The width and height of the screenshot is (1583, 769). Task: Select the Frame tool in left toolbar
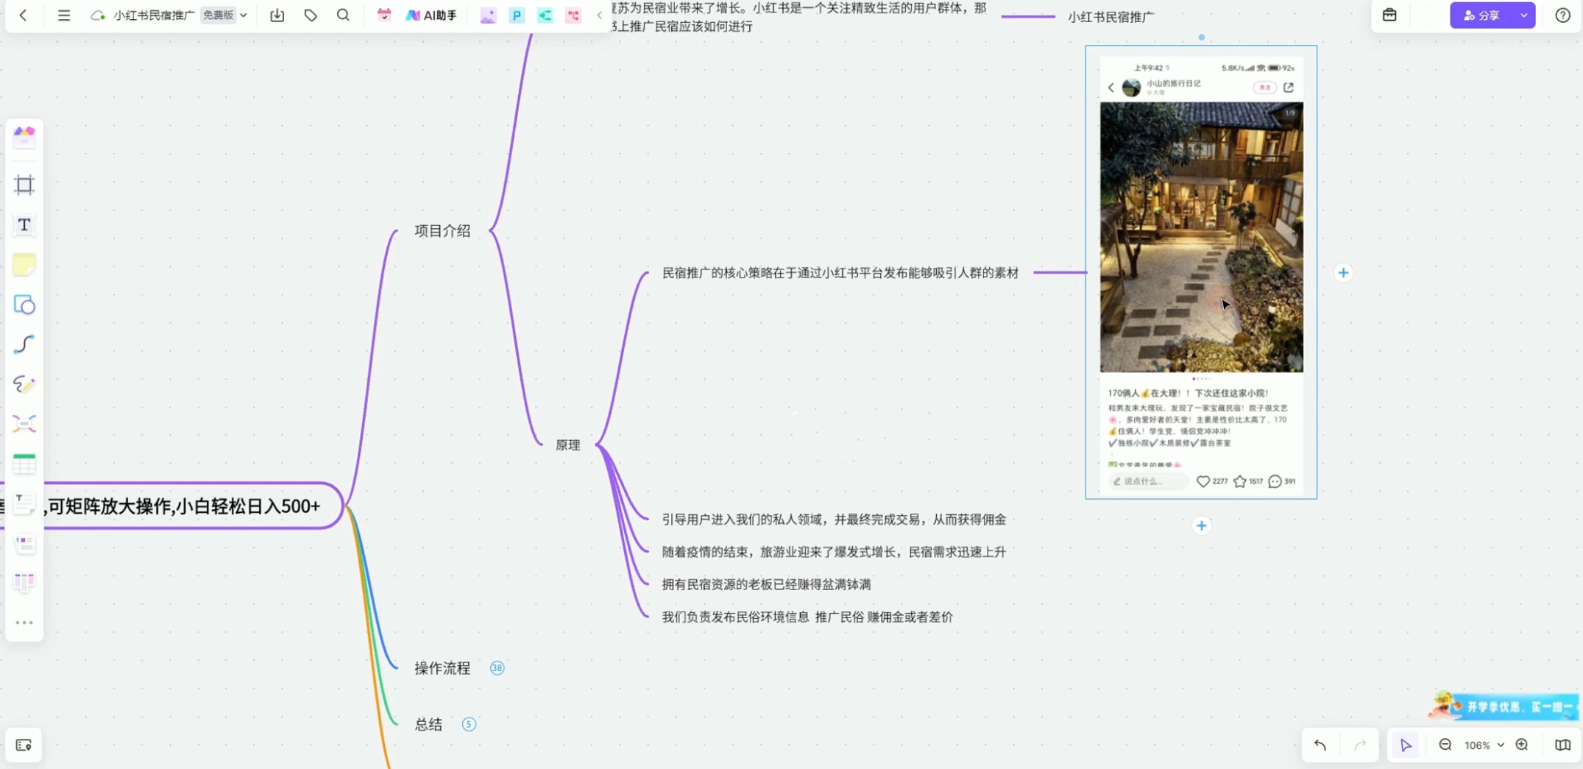[24, 185]
